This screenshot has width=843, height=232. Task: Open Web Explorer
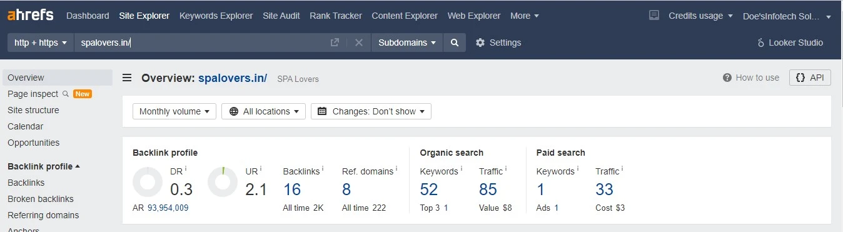pos(474,16)
